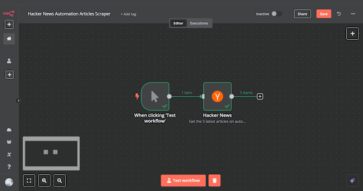Click the BR user avatar
This screenshot has width=363, height=191.
9,182
